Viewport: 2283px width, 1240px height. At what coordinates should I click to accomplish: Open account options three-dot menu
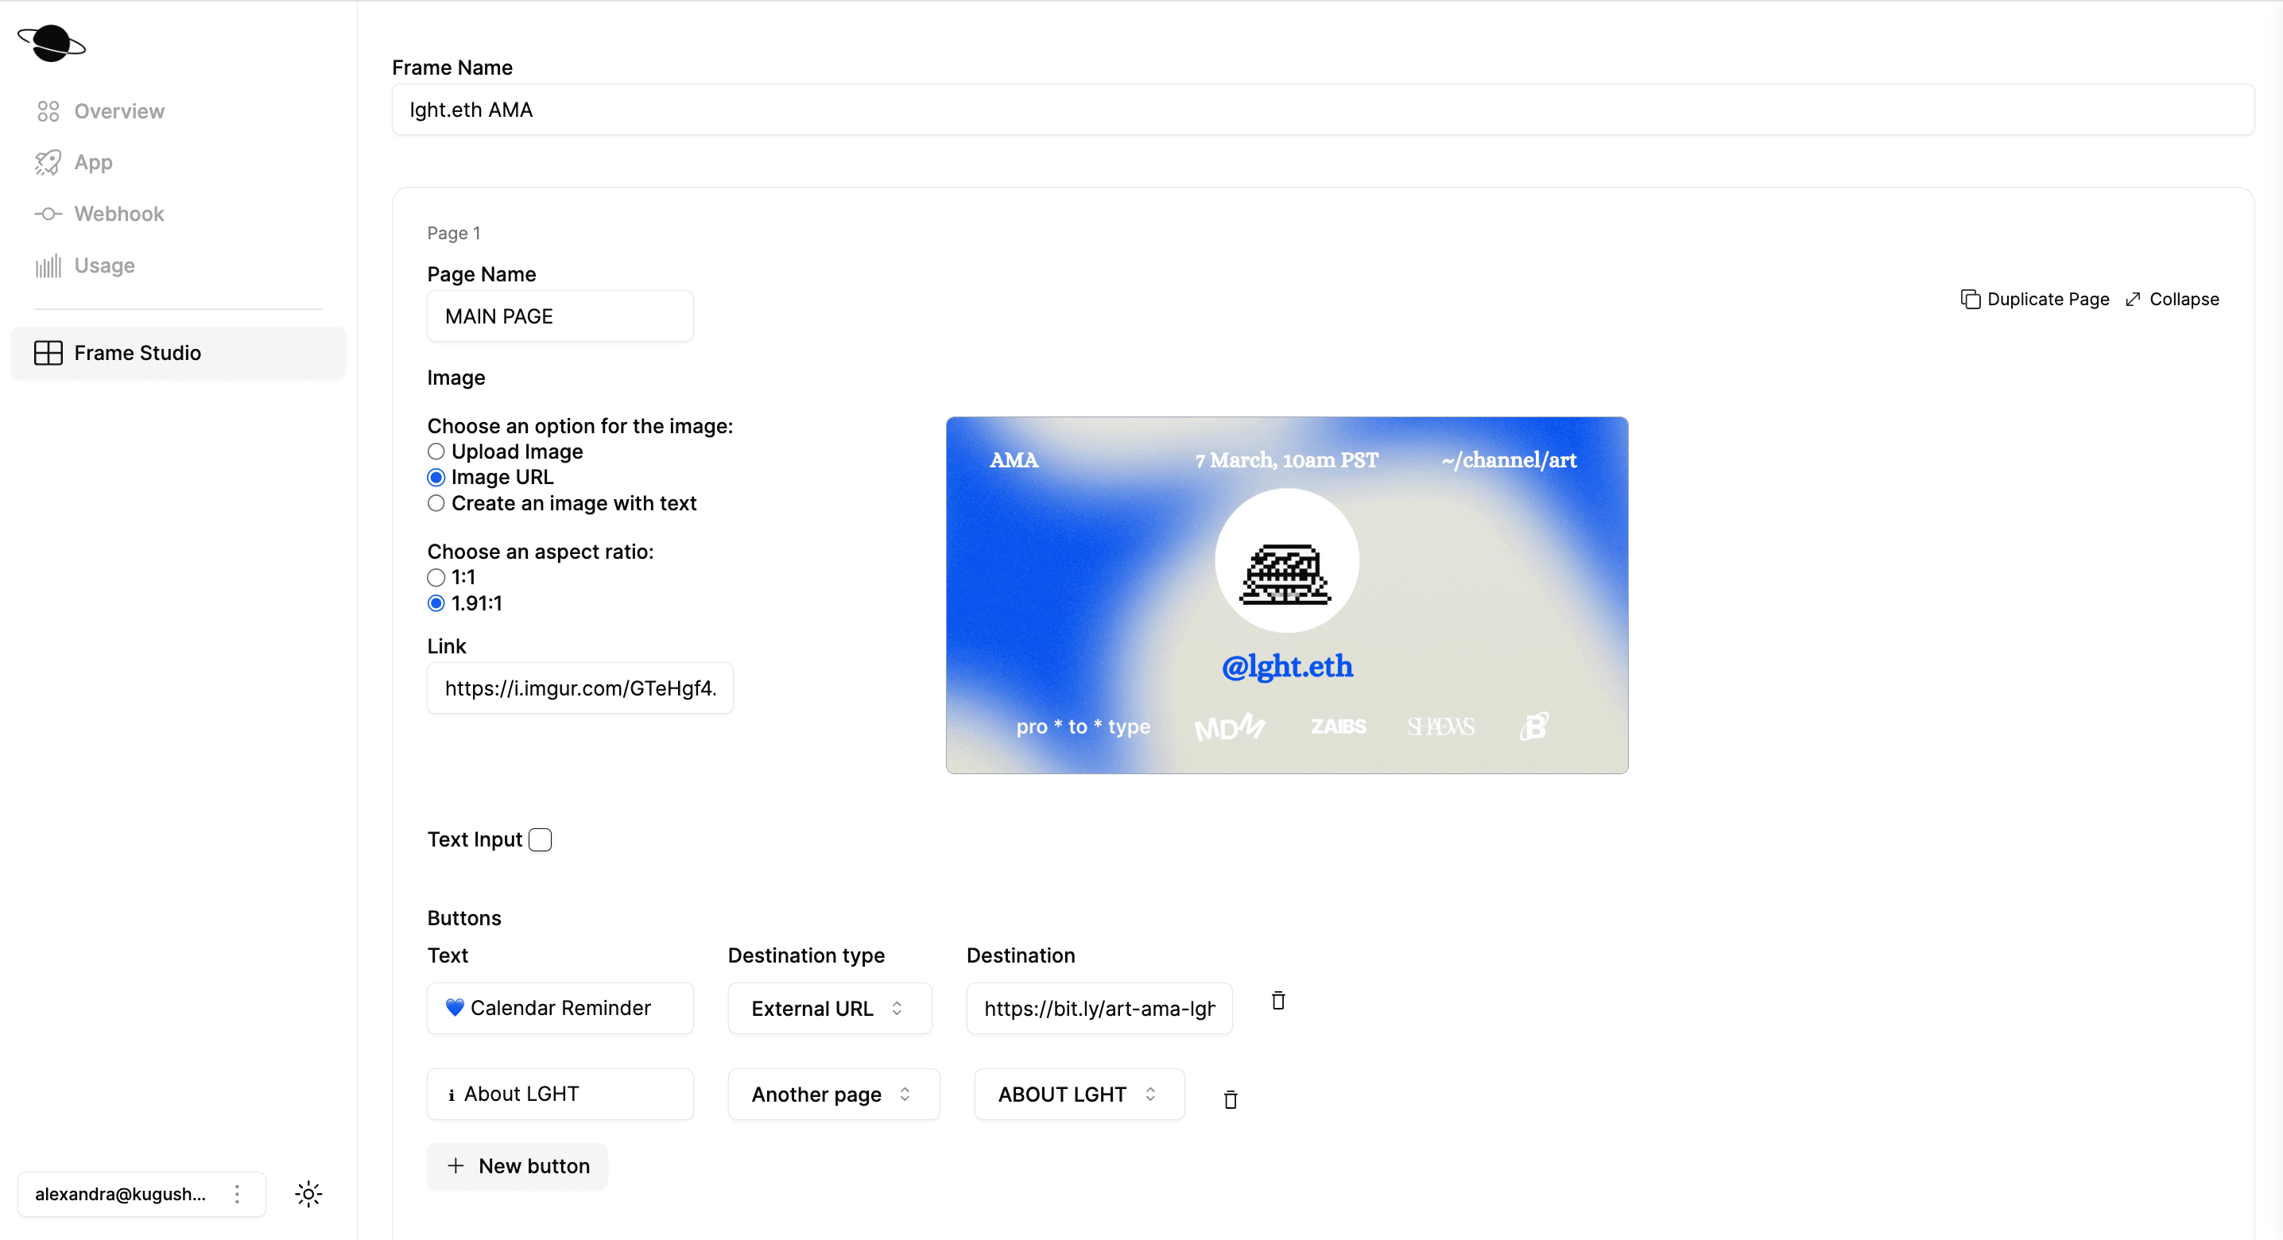(237, 1194)
